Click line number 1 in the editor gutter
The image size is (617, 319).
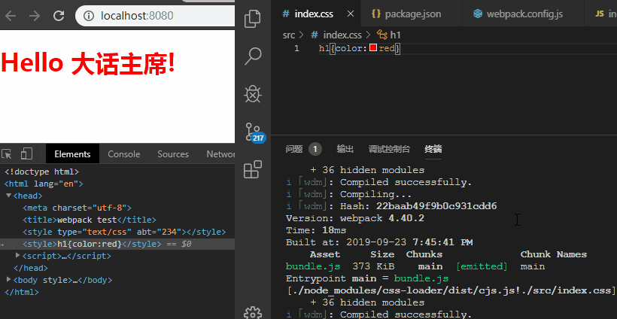coord(296,48)
